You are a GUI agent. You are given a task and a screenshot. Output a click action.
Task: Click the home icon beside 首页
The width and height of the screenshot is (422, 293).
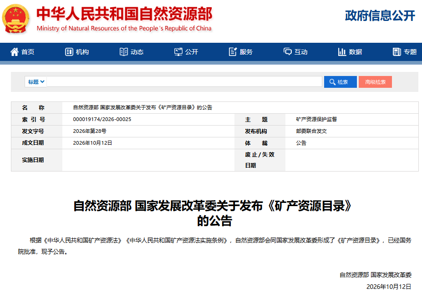click(x=15, y=52)
